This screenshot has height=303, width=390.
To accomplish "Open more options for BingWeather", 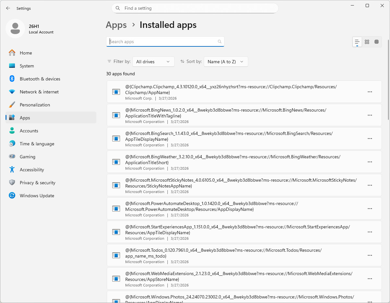I will click(x=370, y=162).
